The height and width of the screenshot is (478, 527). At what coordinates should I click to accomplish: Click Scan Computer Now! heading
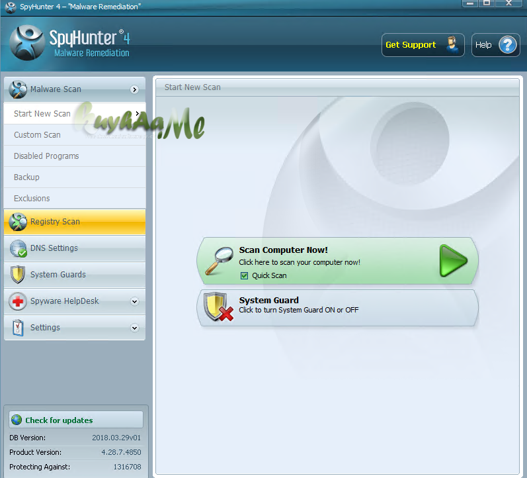click(283, 250)
